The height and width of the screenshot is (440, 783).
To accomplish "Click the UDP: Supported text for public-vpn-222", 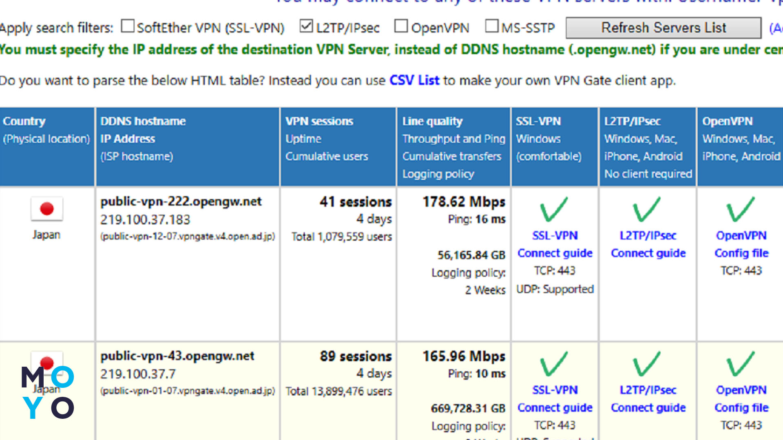I will coord(555,289).
